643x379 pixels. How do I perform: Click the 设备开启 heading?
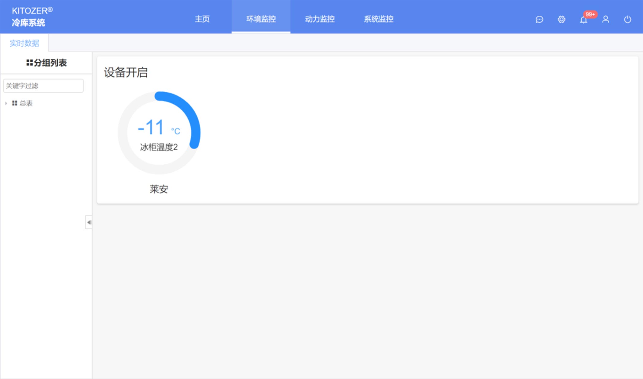click(126, 73)
